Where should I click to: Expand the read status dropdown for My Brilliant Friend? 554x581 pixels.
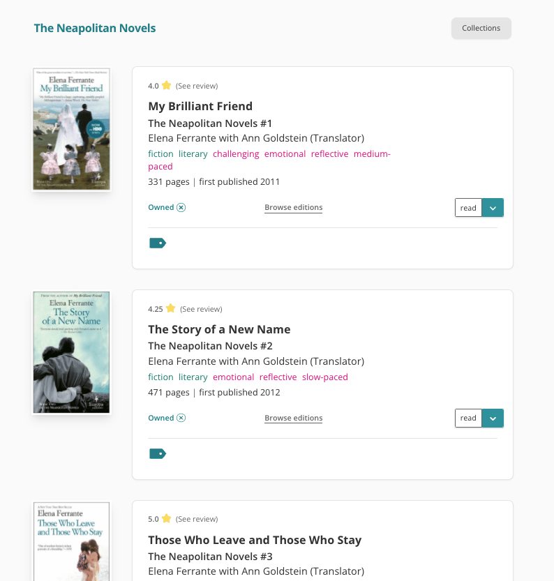pyautogui.click(x=493, y=208)
